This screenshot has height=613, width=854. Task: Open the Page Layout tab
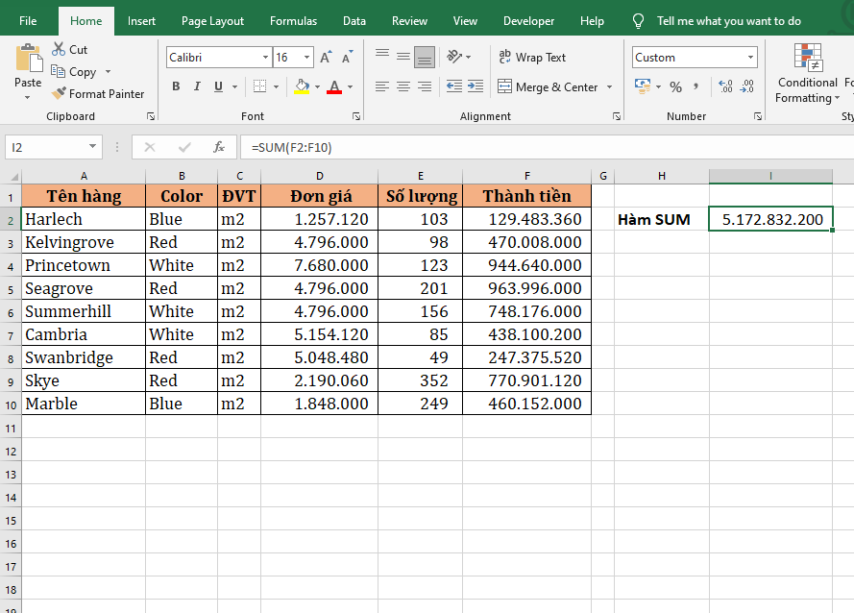click(x=212, y=21)
